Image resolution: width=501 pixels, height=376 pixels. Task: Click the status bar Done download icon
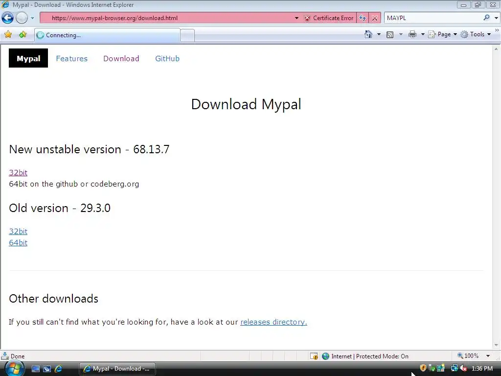[5, 356]
